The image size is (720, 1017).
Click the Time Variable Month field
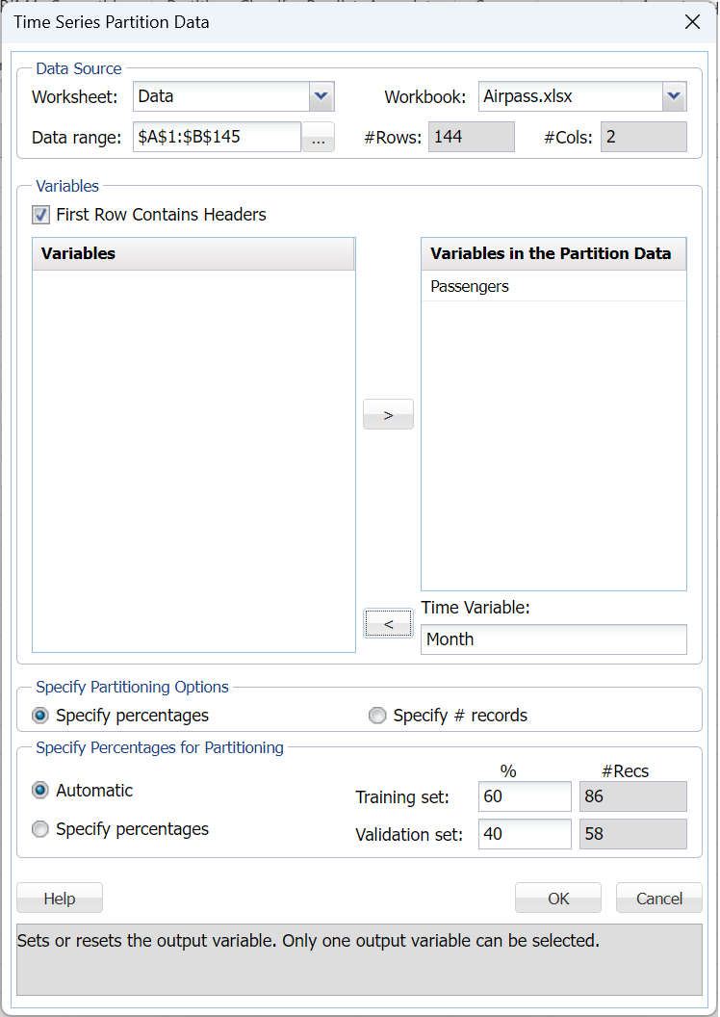click(x=553, y=639)
